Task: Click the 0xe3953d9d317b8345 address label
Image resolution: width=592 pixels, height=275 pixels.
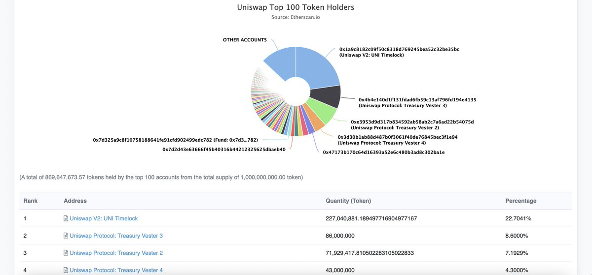Action: pos(412,124)
